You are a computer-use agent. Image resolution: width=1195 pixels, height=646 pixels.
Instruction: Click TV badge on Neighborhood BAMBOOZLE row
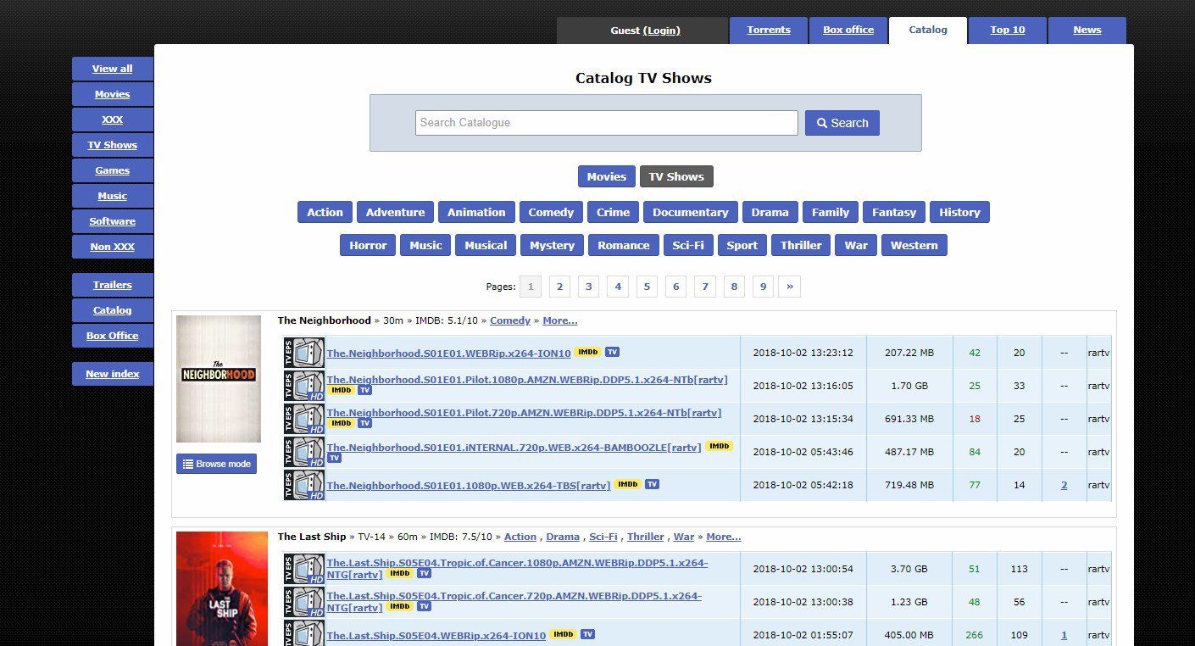pos(334,458)
